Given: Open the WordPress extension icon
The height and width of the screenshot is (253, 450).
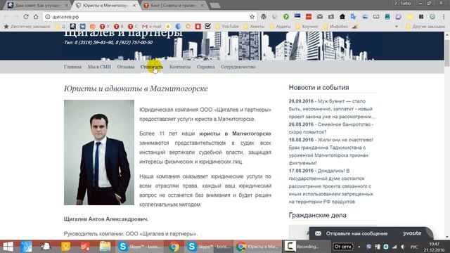Looking at the screenshot, I should click(264, 17).
